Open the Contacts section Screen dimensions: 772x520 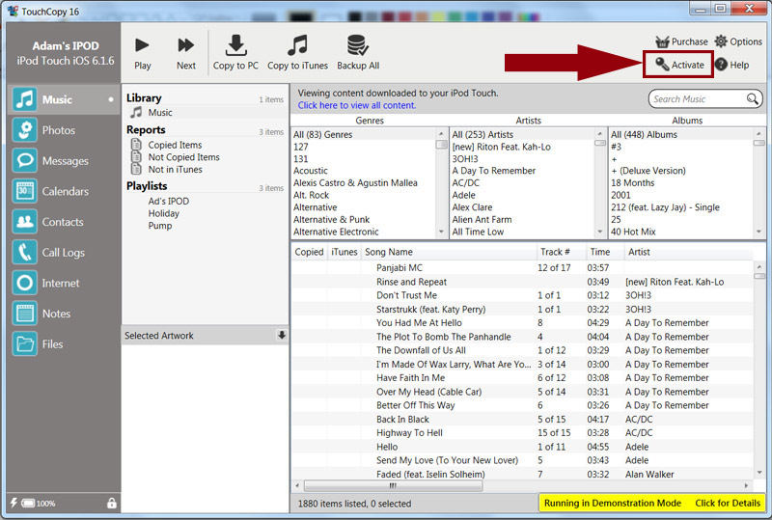coord(64,222)
